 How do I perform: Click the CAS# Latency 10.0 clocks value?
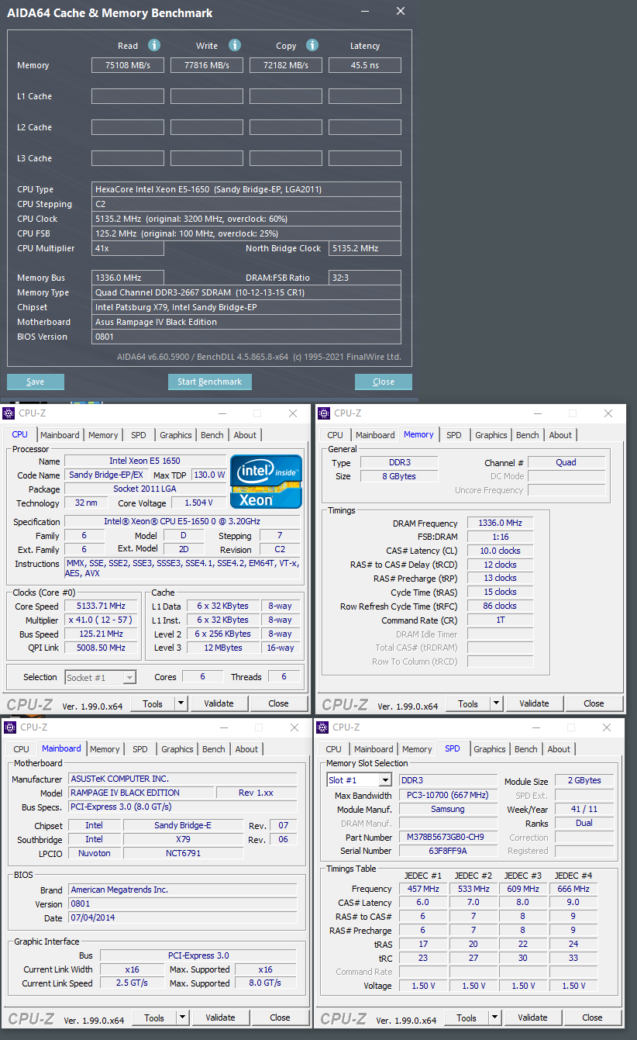(500, 551)
